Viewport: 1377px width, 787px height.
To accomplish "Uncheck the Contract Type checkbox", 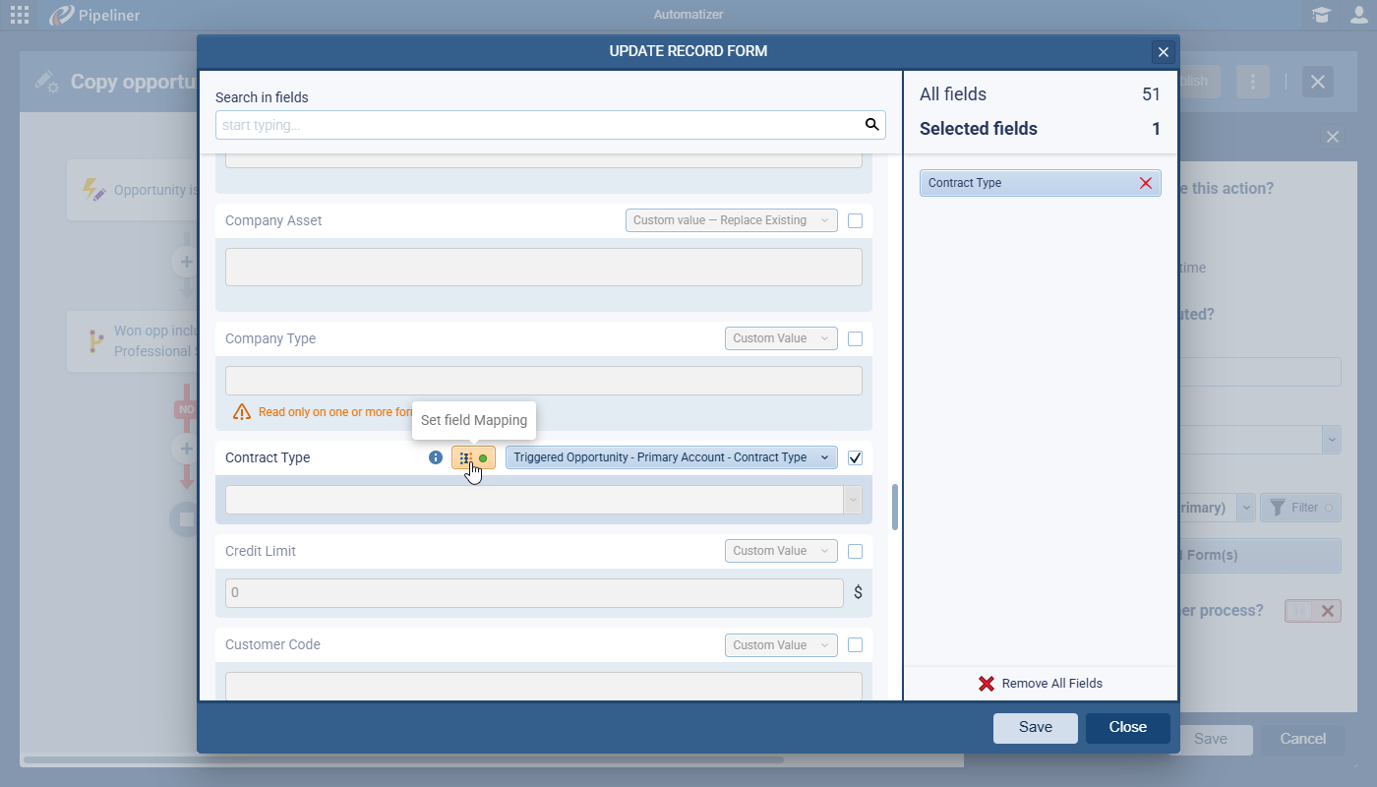I will pyautogui.click(x=855, y=457).
